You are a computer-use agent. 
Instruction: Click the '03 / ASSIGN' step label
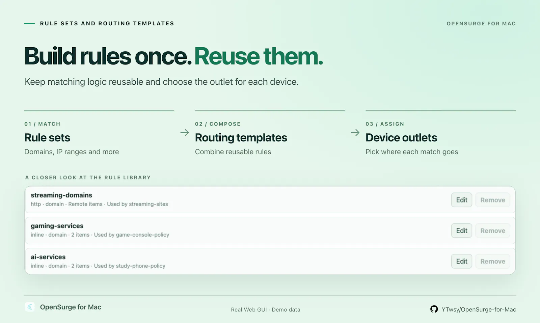pos(385,124)
